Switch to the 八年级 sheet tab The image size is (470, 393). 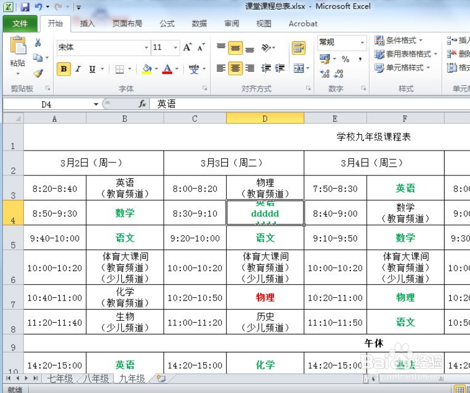click(x=96, y=379)
